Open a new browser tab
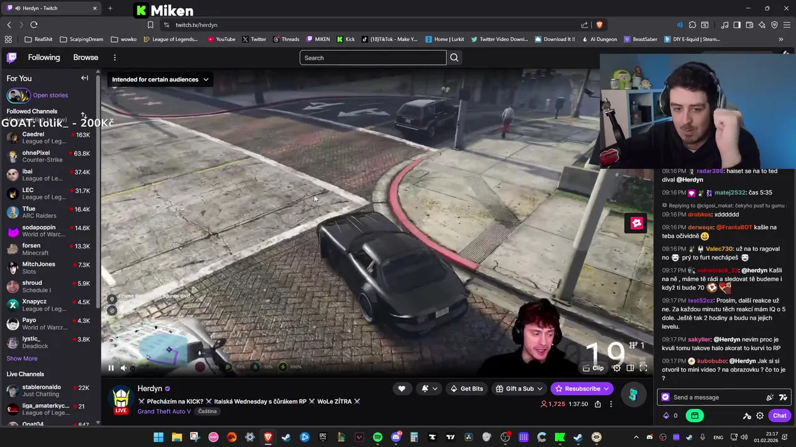 point(110,8)
